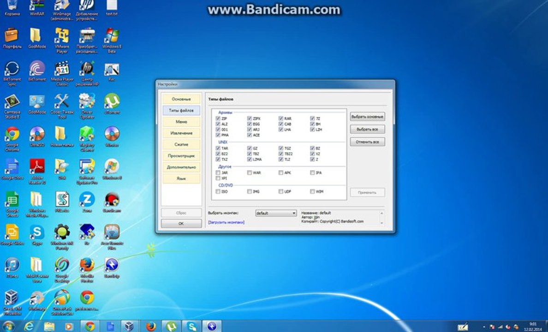Open the Windows Start button
This screenshot has height=332, width=548.
click(x=8, y=326)
